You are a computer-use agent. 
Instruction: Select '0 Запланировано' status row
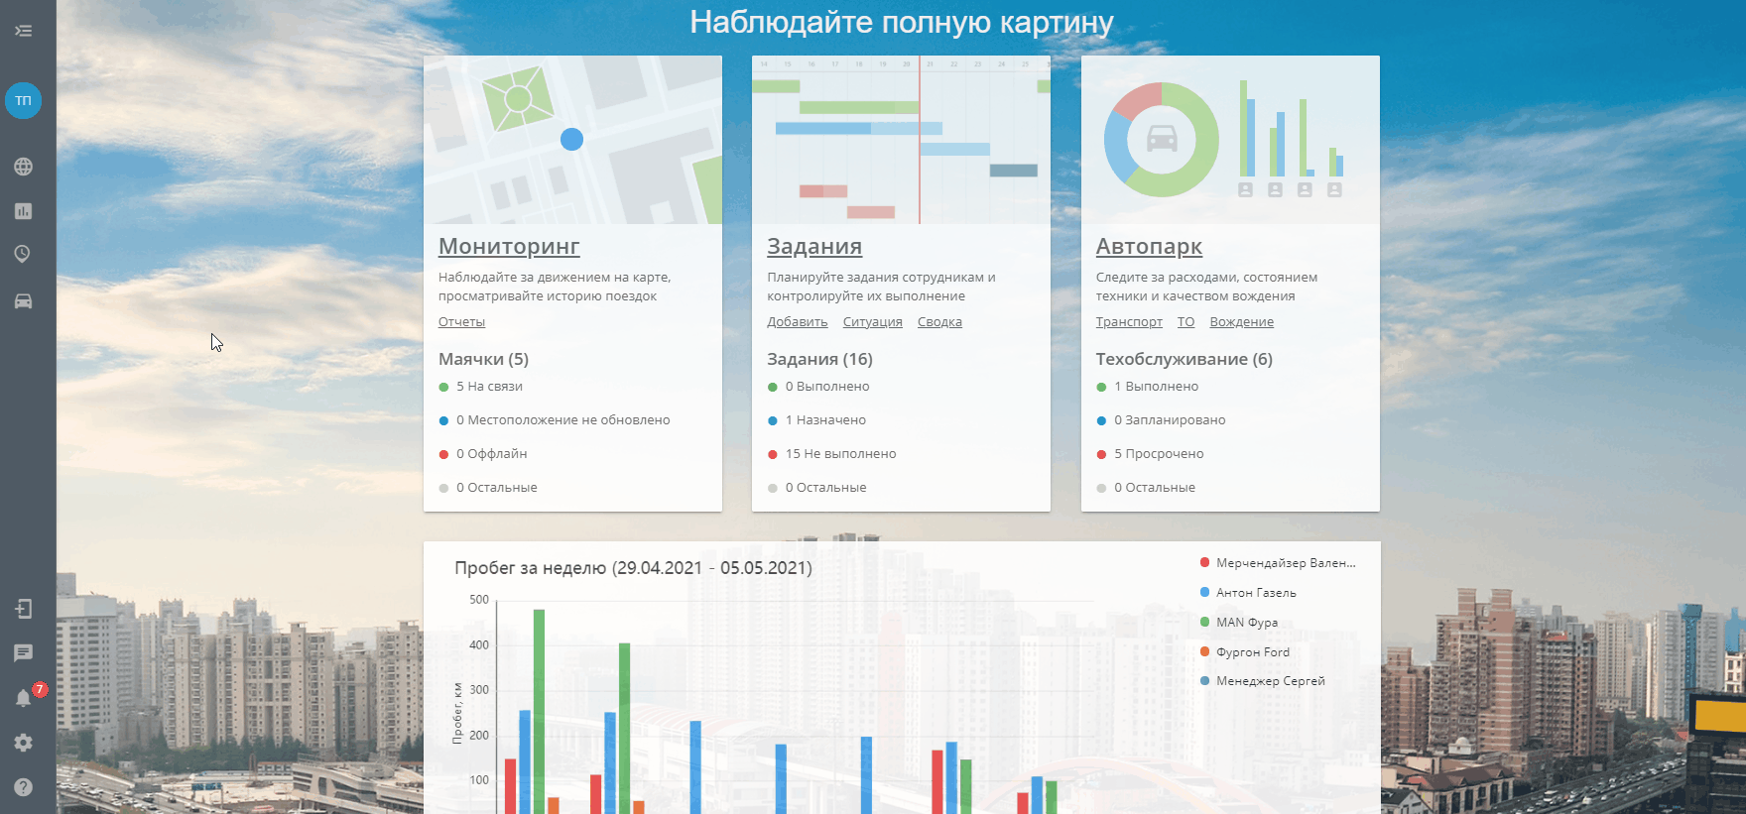[x=1161, y=420]
